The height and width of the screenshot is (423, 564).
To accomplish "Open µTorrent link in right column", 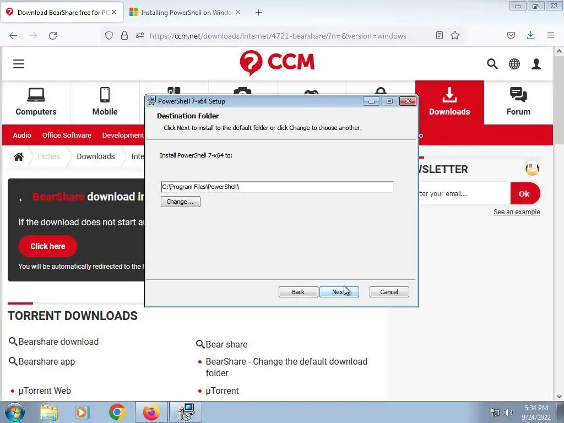I will tap(222, 391).
